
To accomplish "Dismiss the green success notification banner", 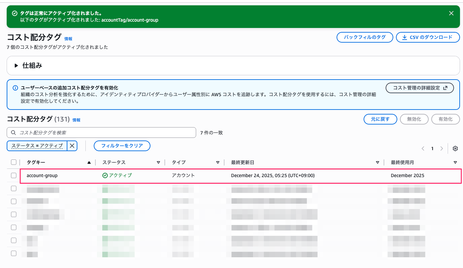I will 451,13.
